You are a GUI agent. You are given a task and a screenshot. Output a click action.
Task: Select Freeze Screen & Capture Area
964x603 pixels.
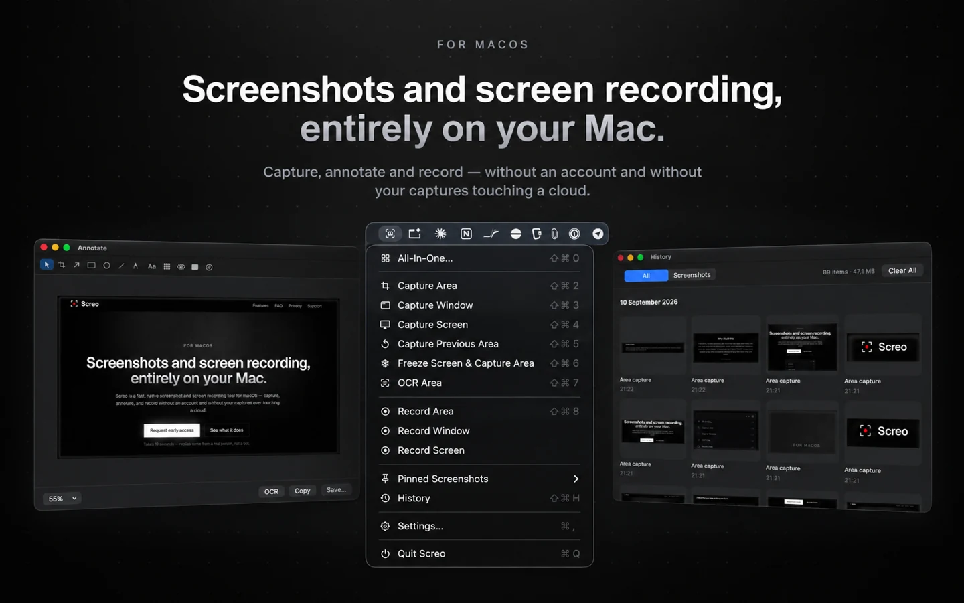pyautogui.click(x=479, y=363)
